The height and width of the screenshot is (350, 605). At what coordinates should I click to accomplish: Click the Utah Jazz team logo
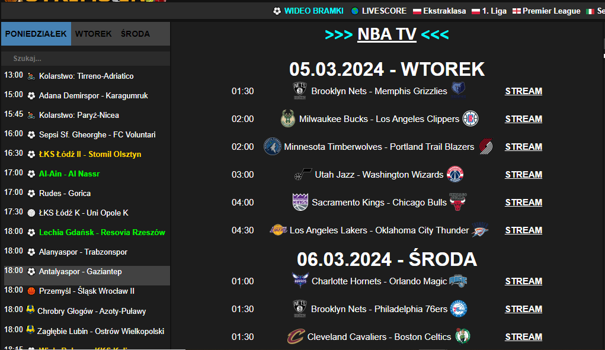[x=303, y=174]
